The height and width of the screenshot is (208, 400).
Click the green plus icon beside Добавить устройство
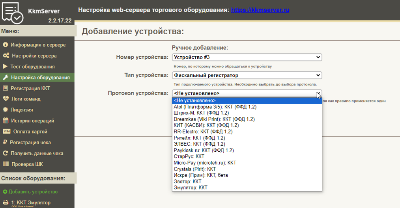[x=5, y=192]
